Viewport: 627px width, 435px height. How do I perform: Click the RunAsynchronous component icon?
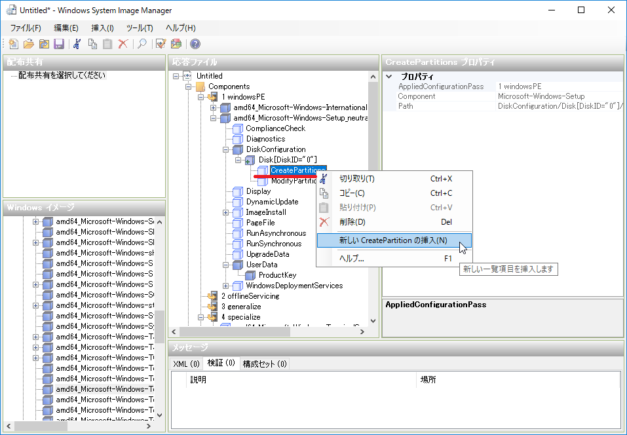coord(238,233)
